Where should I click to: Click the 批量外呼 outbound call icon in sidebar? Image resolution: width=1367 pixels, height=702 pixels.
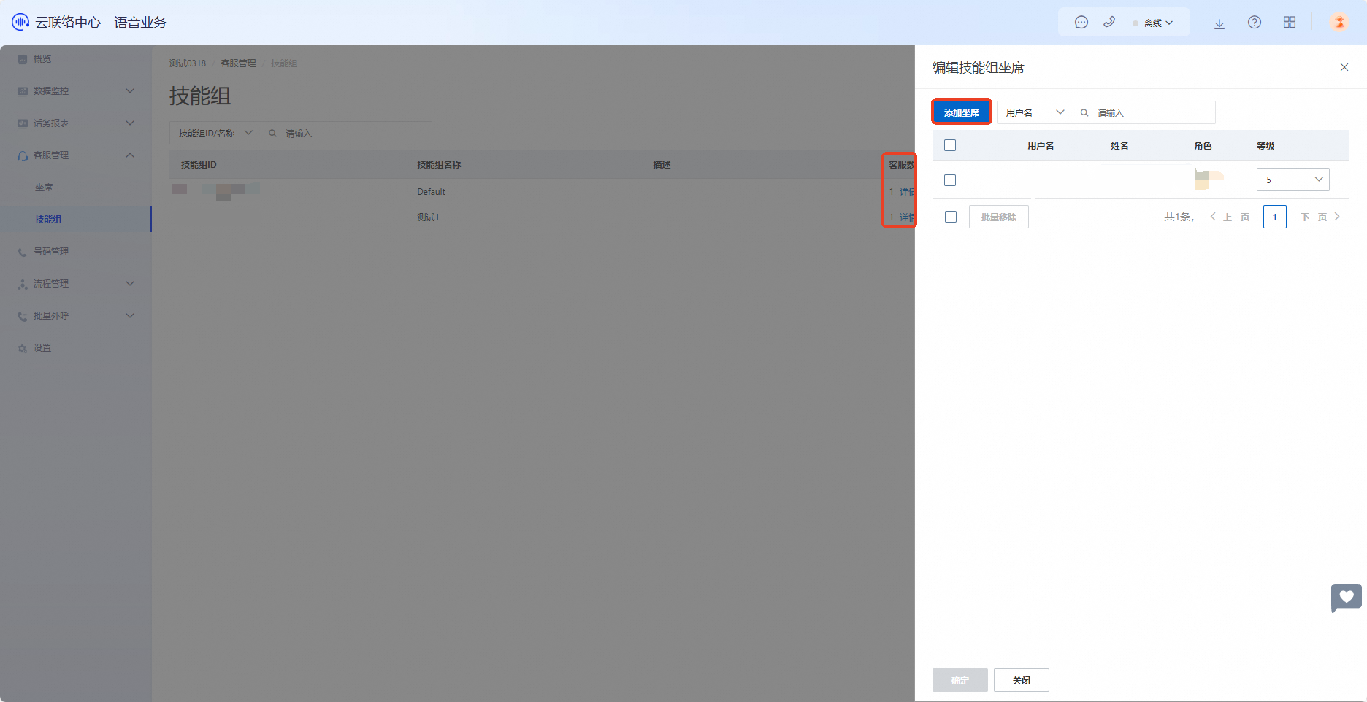pyautogui.click(x=23, y=316)
